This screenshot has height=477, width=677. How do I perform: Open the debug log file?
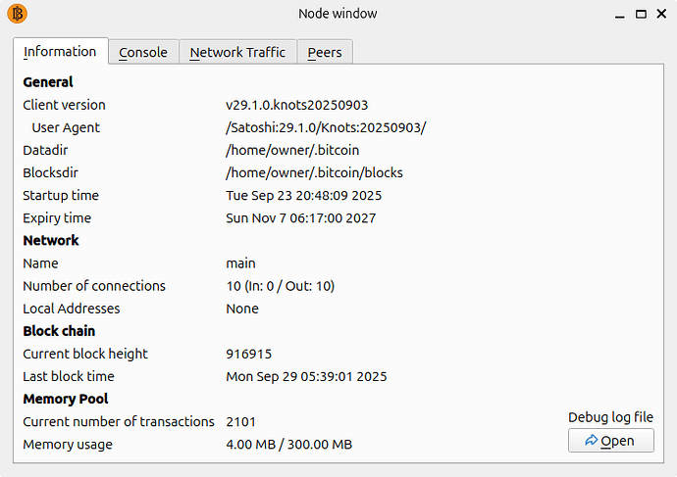[610, 441]
